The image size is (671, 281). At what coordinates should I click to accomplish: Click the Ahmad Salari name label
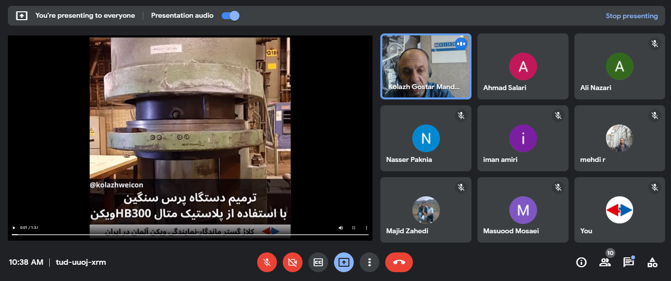click(504, 88)
